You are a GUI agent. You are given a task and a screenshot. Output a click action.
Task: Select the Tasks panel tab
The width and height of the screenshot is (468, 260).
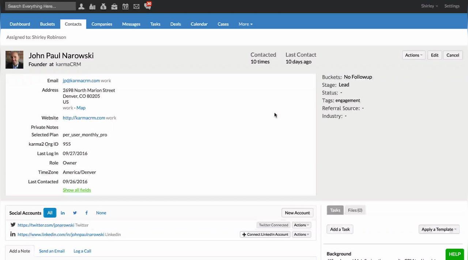pyautogui.click(x=335, y=210)
